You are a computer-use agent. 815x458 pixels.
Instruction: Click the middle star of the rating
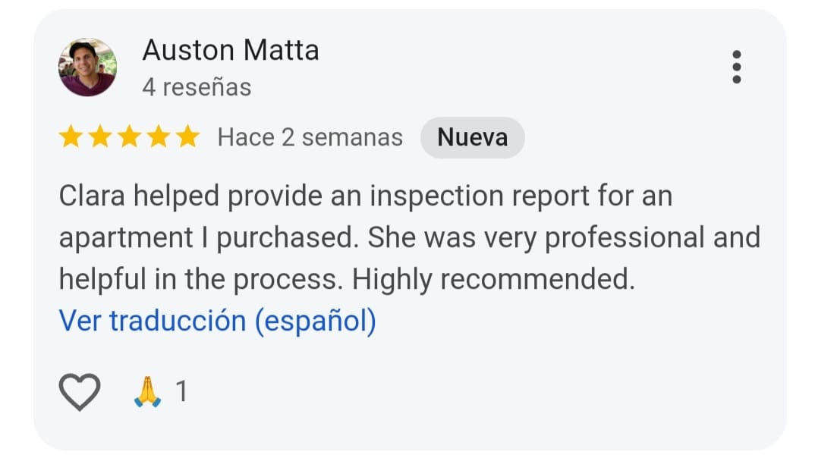[x=130, y=137]
